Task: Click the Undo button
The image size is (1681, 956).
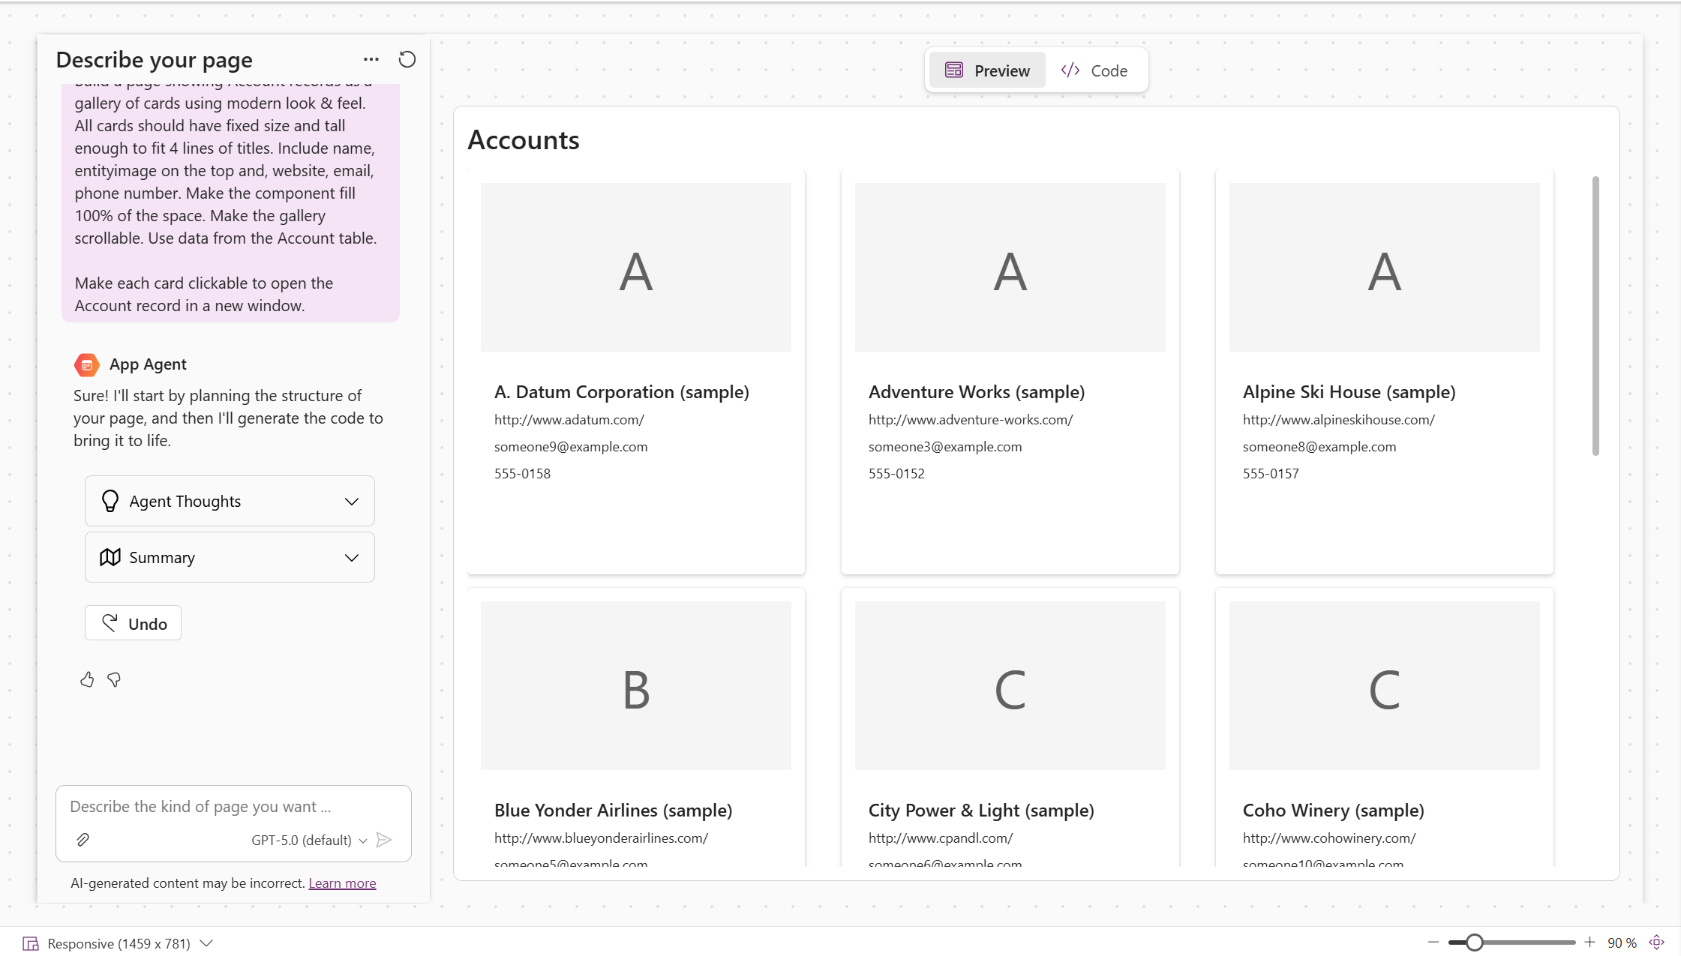Action: coord(133,623)
